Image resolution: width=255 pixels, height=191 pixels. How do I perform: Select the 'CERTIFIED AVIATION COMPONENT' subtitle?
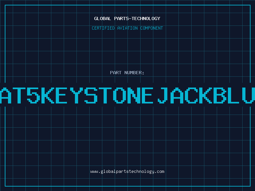[x=127, y=28]
